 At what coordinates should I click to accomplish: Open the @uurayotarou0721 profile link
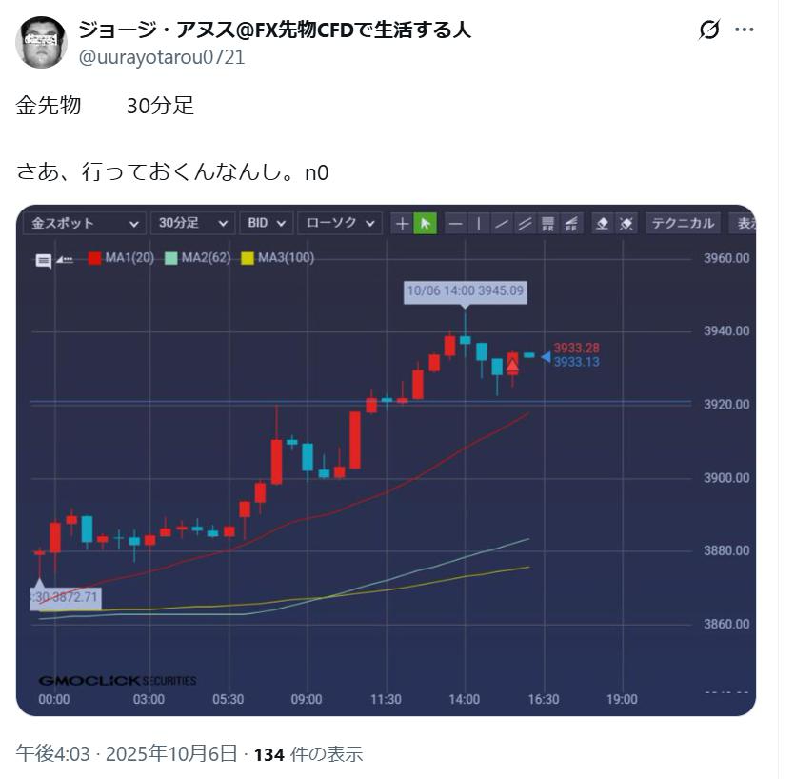tap(161, 57)
